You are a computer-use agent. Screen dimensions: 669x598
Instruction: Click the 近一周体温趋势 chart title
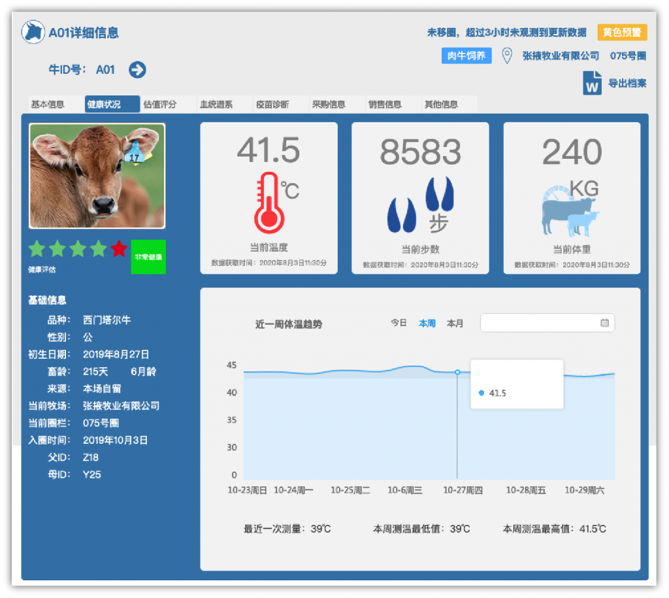288,324
